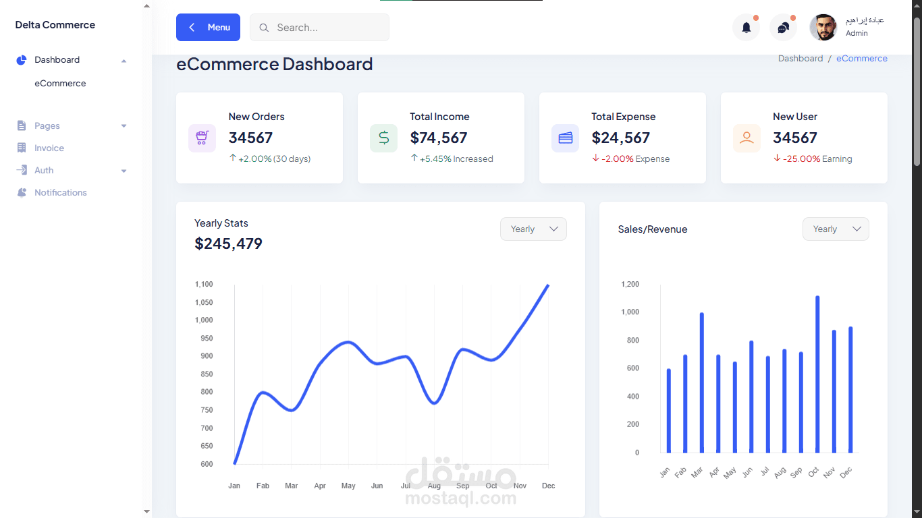This screenshot has width=922, height=518.
Task: Click the admin profile avatar photo
Action: [823, 28]
